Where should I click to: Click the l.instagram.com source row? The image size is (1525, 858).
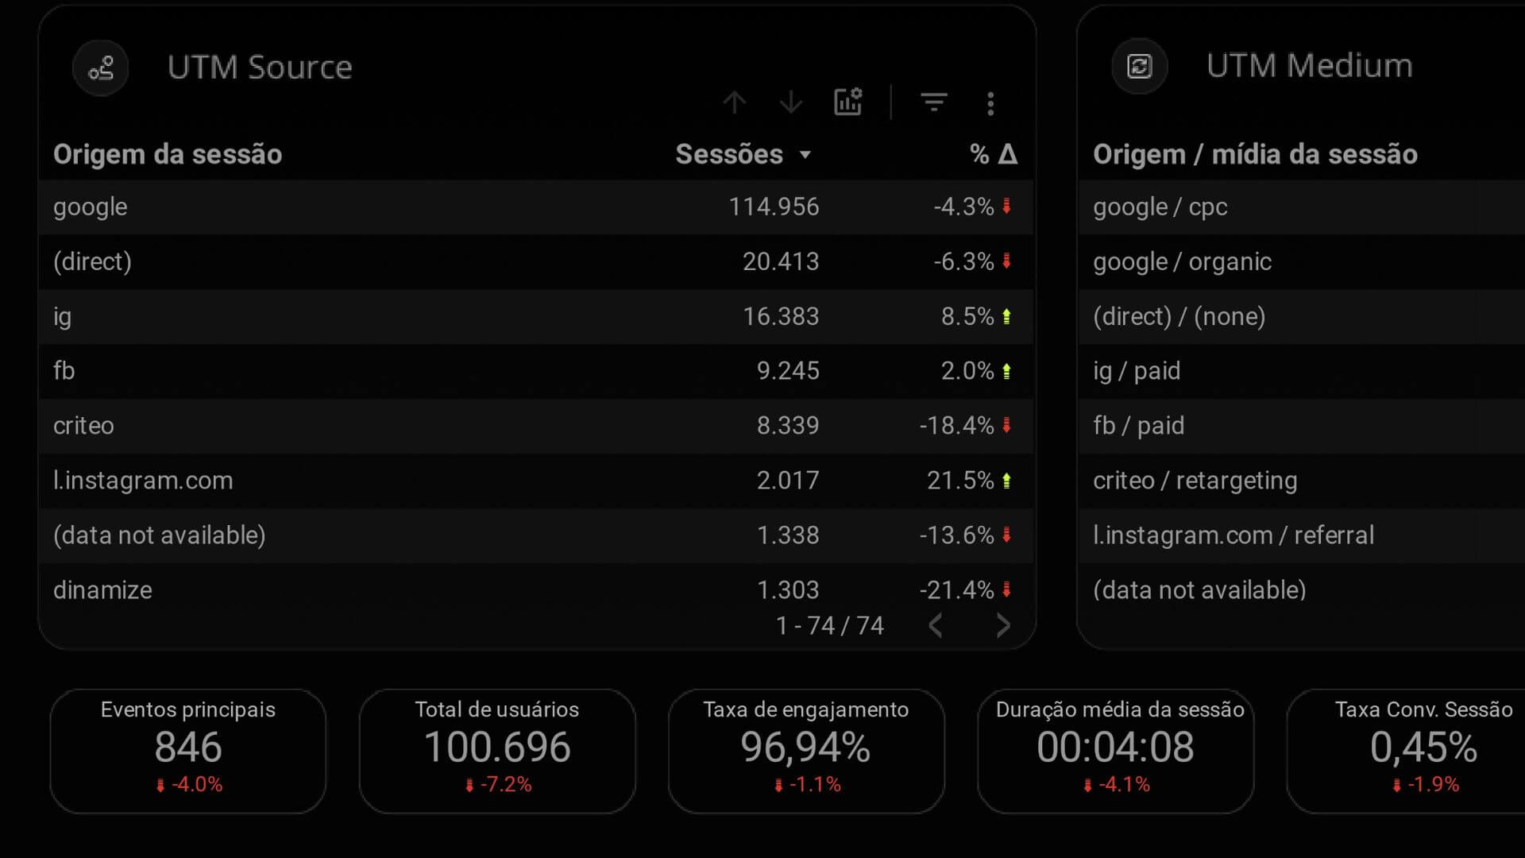(143, 481)
